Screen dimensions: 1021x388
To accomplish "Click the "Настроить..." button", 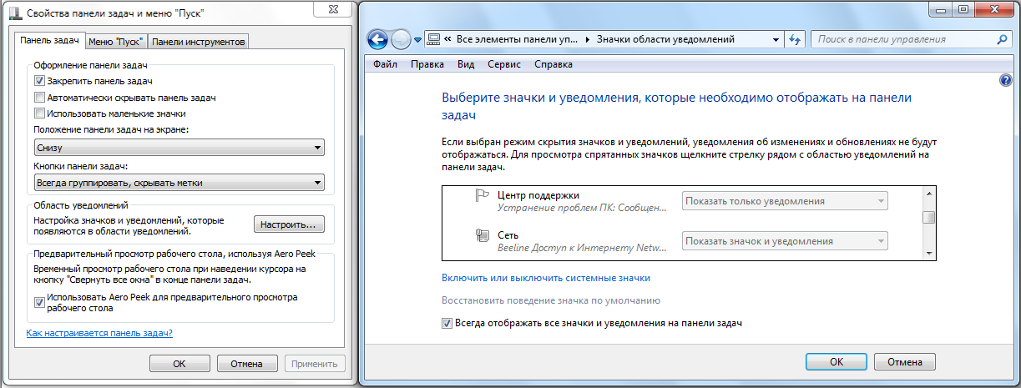I will pos(288,224).
